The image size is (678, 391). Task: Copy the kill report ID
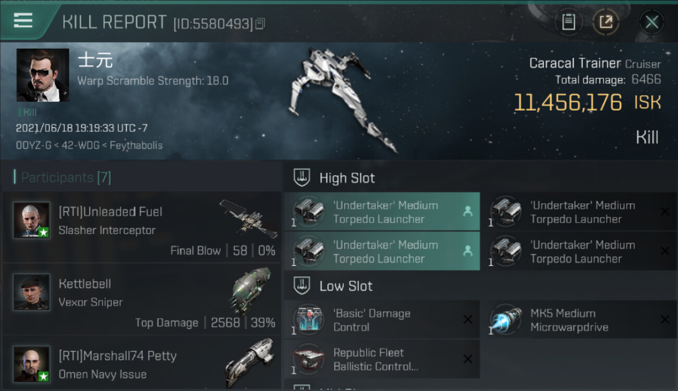tap(260, 23)
